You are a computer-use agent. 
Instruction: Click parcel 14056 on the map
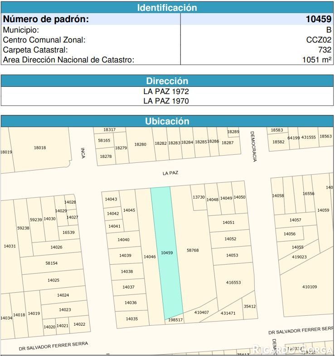coord(290,234)
